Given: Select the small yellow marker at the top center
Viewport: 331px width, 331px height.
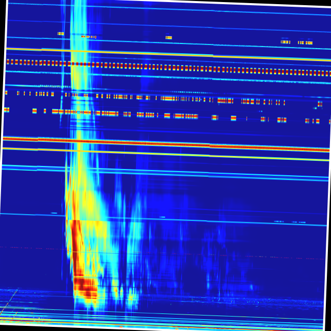Looking at the screenshot, I should 168,37.
